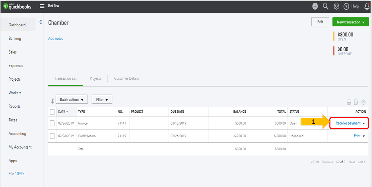Viewport: 372px width, 187px height.
Task: Open Apps in sidebar
Action: tap(13, 161)
